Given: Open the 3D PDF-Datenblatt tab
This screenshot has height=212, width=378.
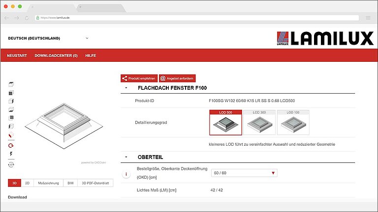Looking at the screenshot, I should coord(95,183).
